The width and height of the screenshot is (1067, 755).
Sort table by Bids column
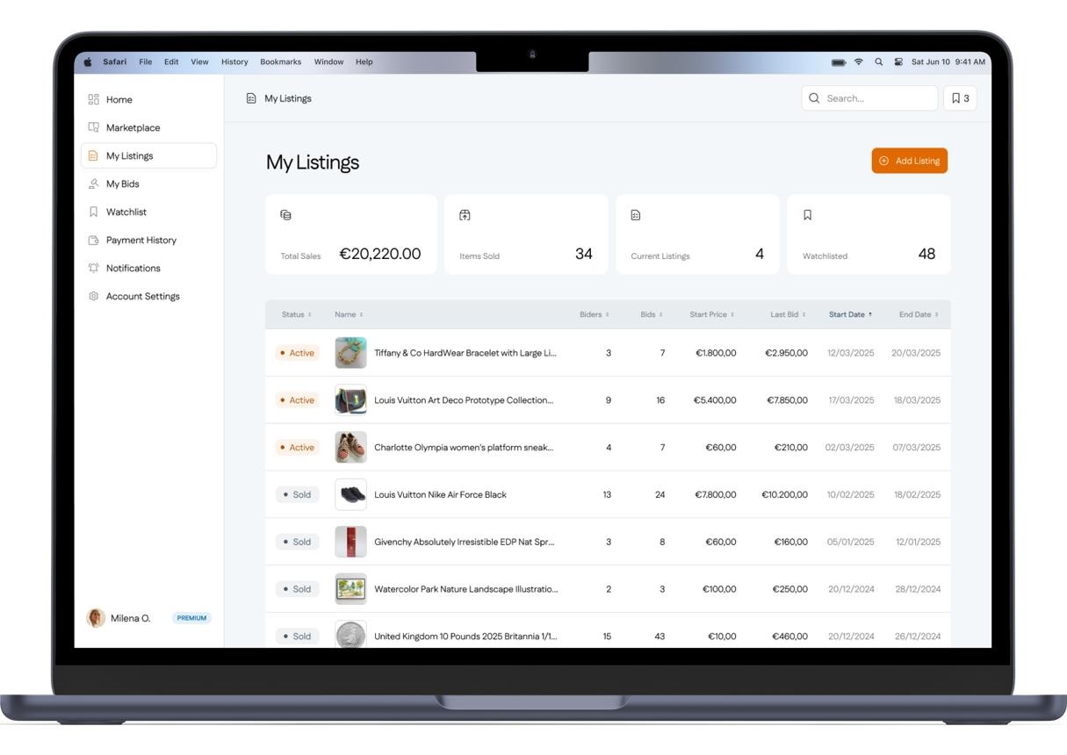(x=652, y=314)
